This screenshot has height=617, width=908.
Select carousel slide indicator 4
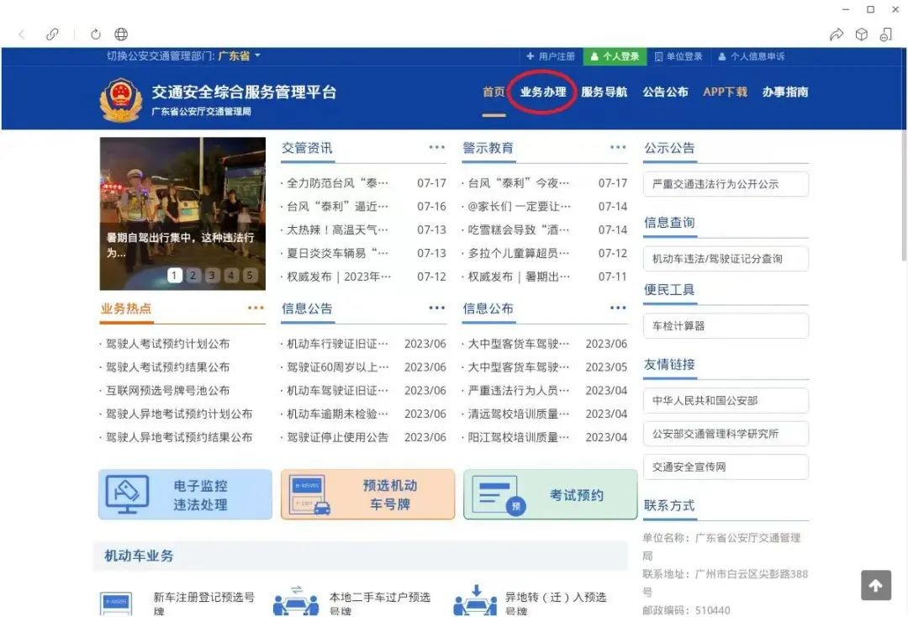pyautogui.click(x=231, y=276)
